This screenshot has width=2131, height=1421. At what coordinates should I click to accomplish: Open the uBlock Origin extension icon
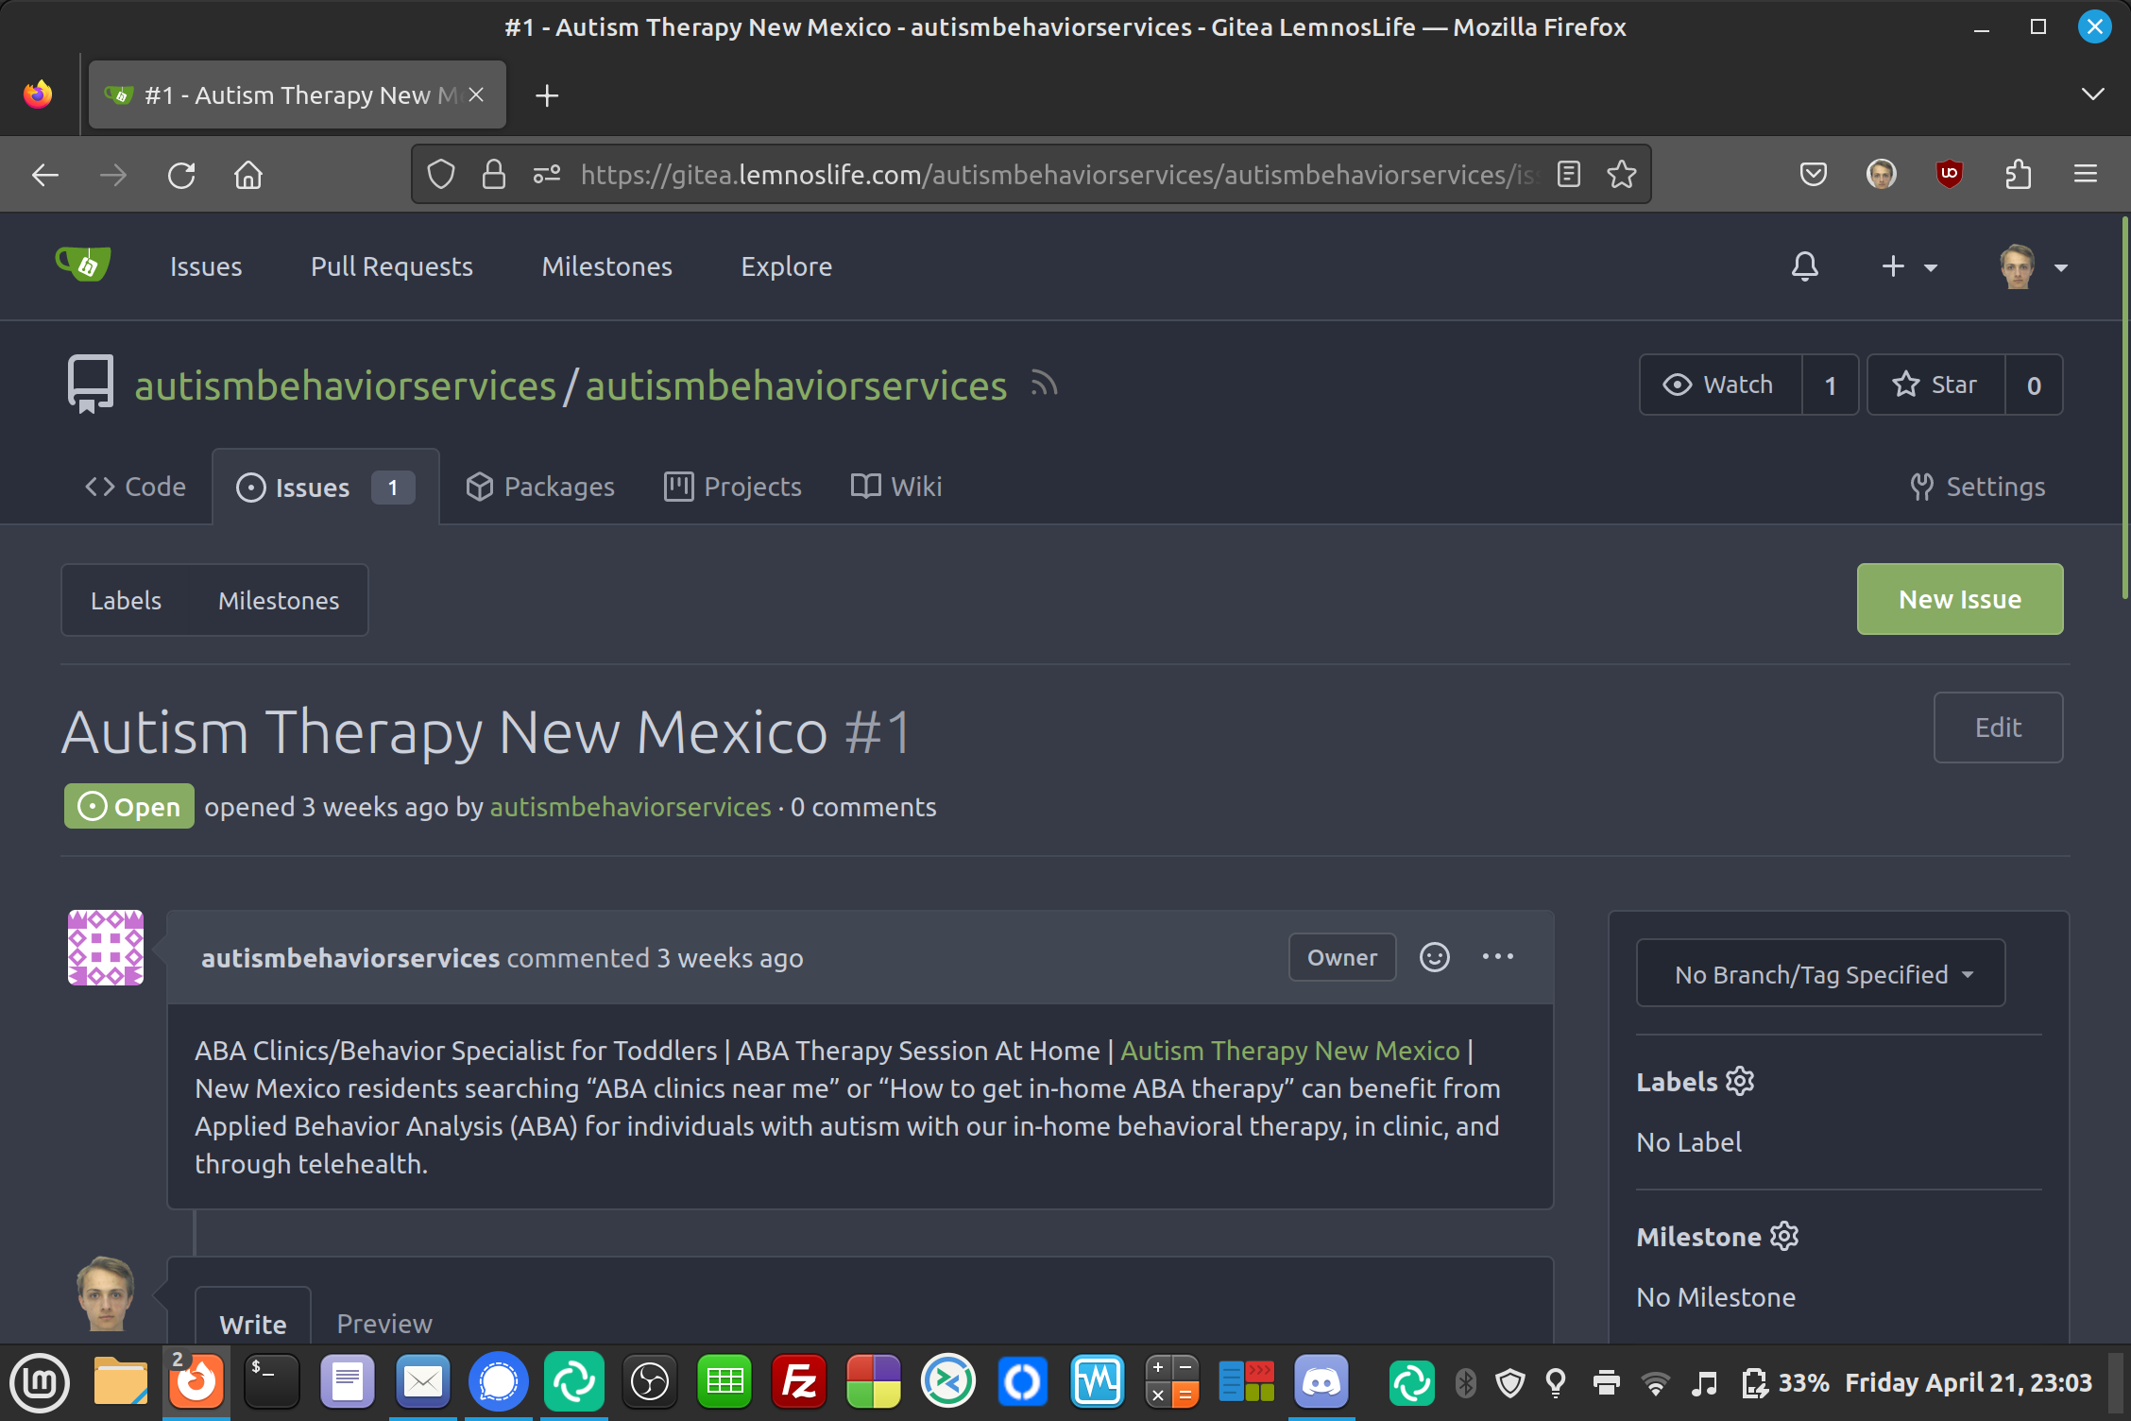pos(1949,174)
